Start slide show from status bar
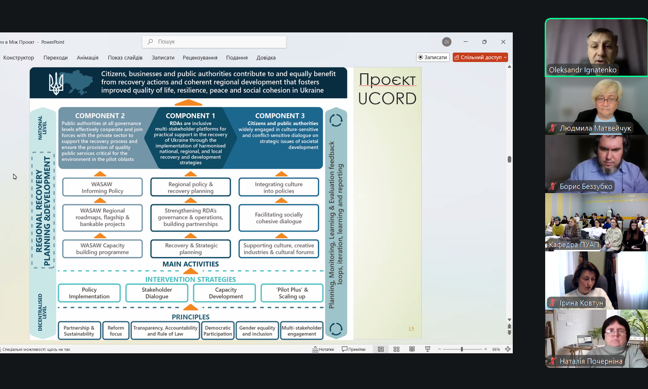The height and width of the screenshot is (389, 648). click(x=428, y=349)
